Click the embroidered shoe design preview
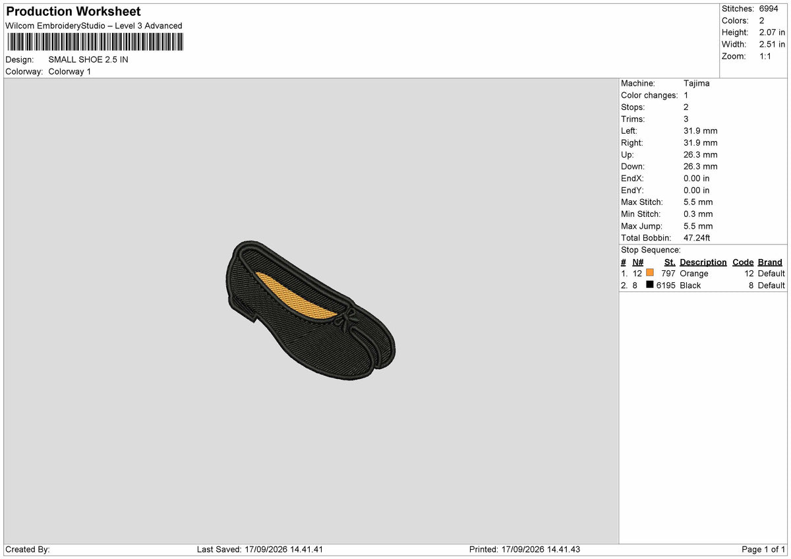791x559 pixels. point(310,311)
